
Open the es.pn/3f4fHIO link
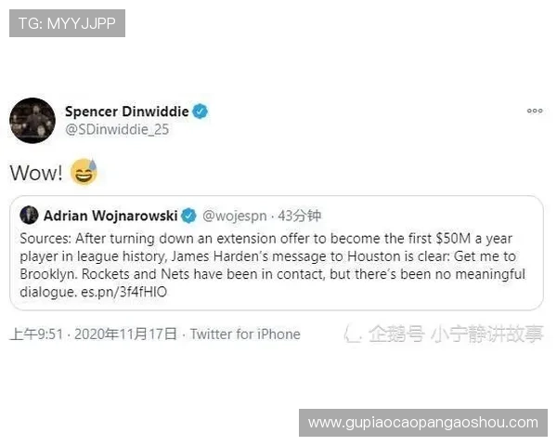(124, 292)
